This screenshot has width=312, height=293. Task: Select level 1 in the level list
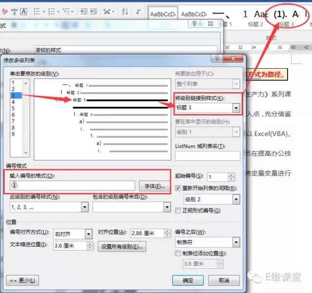tap(13, 82)
